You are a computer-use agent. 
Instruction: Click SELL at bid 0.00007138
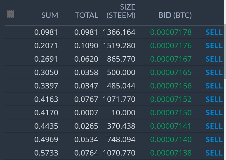(x=214, y=153)
